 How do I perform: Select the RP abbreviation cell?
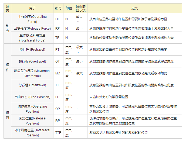pyautogui.click(x=58, y=121)
